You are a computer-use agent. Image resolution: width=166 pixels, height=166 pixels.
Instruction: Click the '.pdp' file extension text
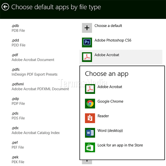(15, 99)
